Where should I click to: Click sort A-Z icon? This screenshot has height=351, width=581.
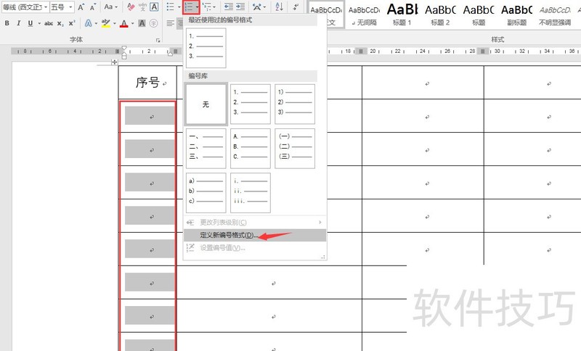point(280,7)
